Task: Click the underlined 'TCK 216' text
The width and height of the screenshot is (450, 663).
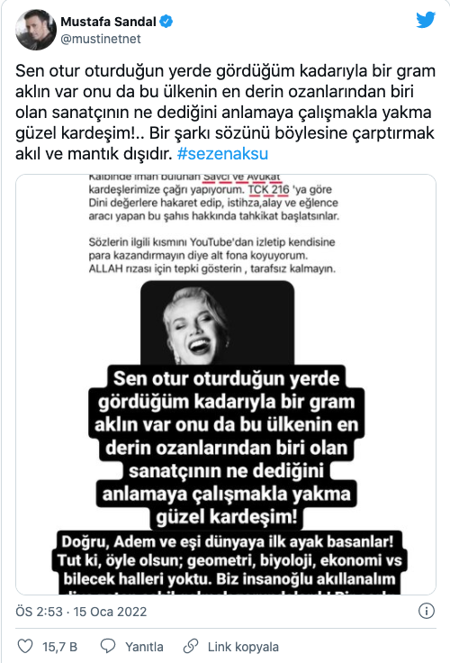Action: pyautogui.click(x=269, y=189)
